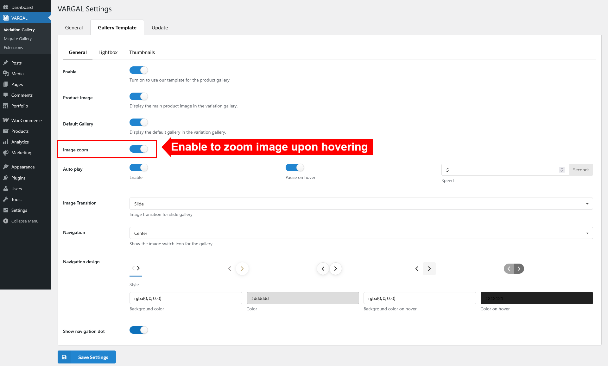Pick the circular white arrows navigation design
Screen dimensions: 608x366
click(x=329, y=268)
